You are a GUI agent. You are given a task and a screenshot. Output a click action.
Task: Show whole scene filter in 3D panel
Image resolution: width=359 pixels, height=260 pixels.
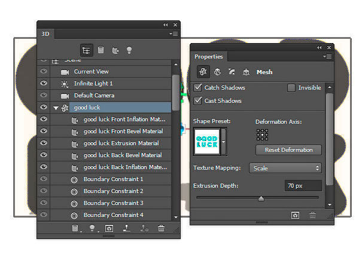[87, 50]
